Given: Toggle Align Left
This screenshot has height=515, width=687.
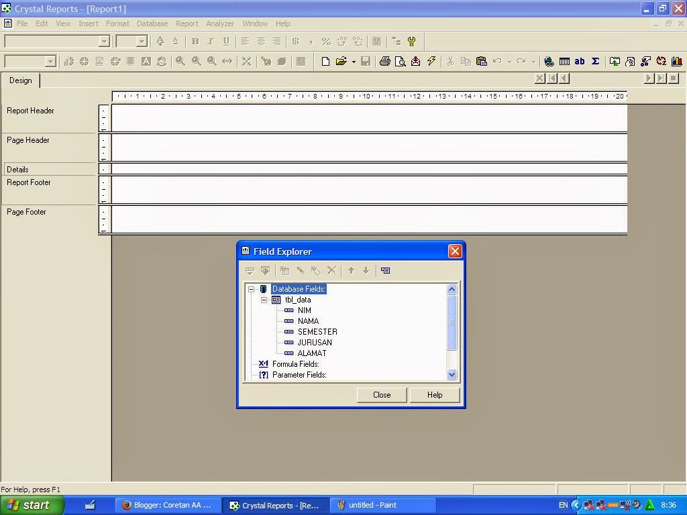Looking at the screenshot, I should [245, 42].
